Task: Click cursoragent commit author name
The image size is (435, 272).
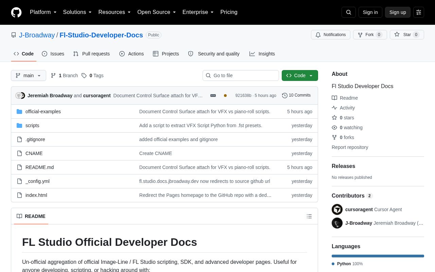Action: pyautogui.click(x=97, y=96)
